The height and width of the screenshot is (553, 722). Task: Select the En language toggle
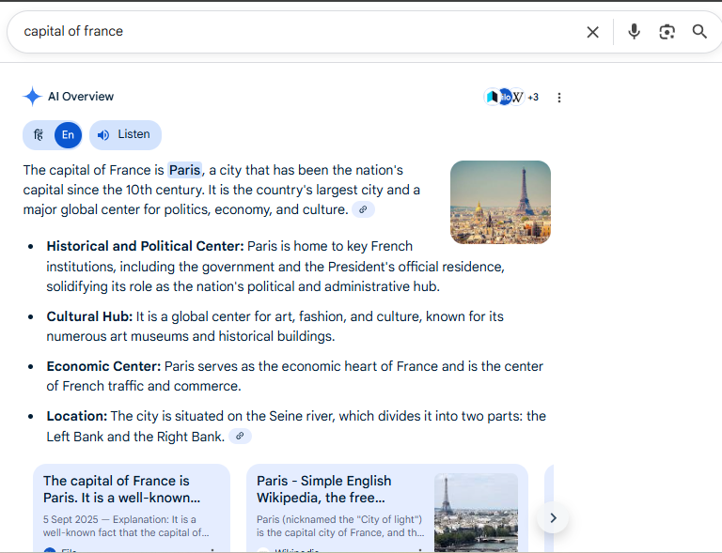pos(68,135)
